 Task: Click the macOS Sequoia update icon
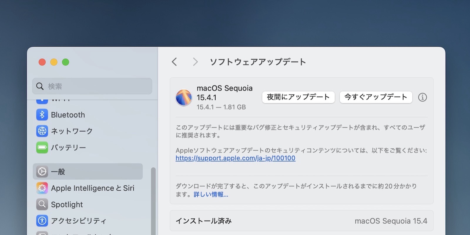click(184, 98)
